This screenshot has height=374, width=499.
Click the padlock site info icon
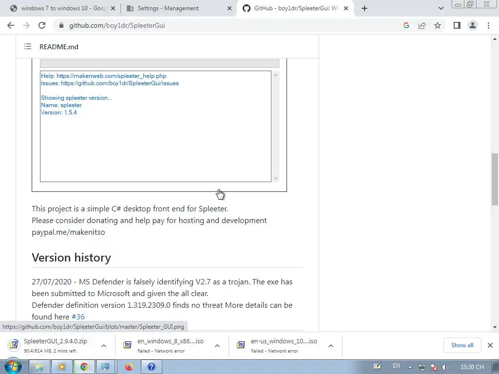pos(62,25)
